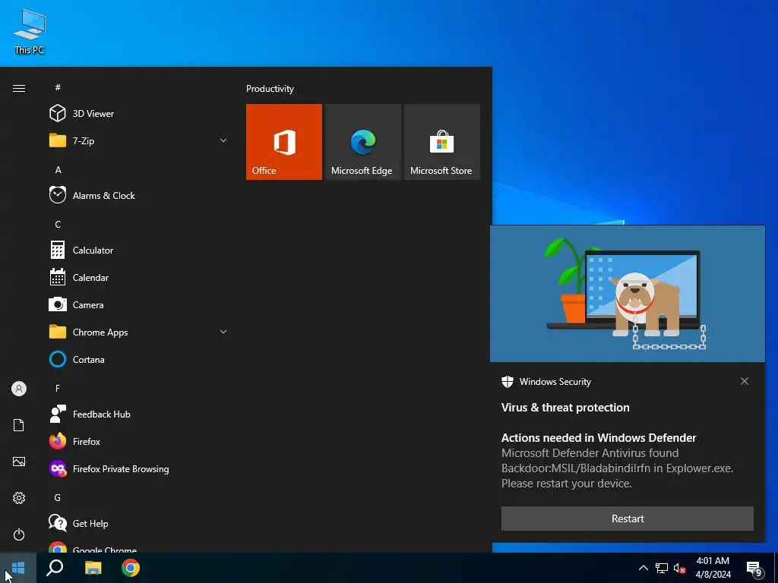Show hidden system tray icons
This screenshot has height=583, width=778.
(643, 568)
